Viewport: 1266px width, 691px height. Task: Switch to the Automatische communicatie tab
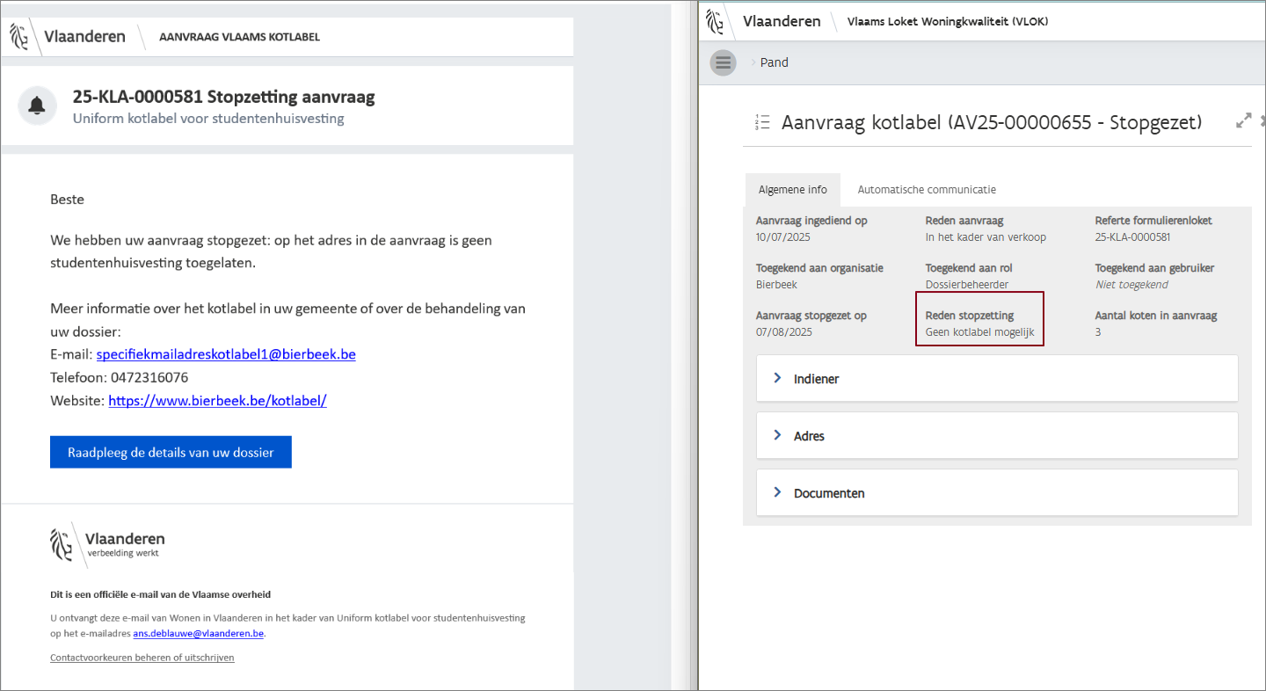(927, 190)
